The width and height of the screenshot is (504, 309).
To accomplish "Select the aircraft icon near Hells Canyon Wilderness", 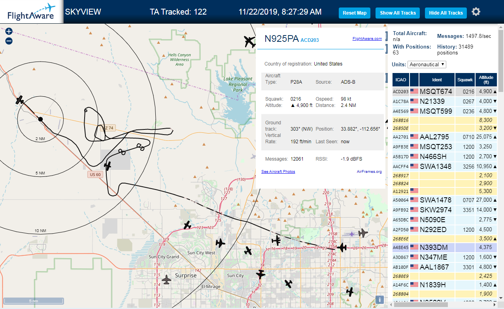I will point(250,41).
